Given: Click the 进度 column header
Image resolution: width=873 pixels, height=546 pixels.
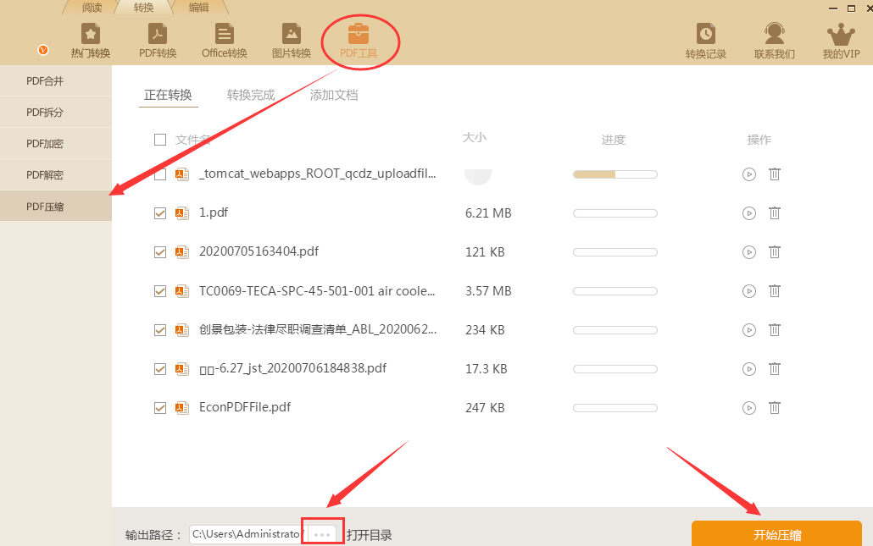Looking at the screenshot, I should [x=614, y=140].
